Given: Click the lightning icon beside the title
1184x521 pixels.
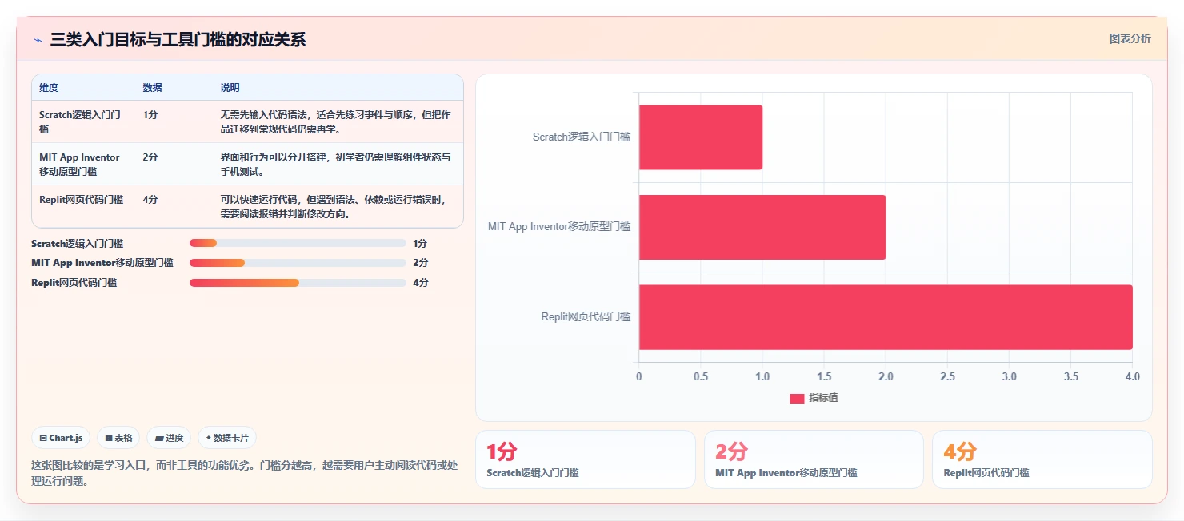Looking at the screenshot, I should 38,39.
